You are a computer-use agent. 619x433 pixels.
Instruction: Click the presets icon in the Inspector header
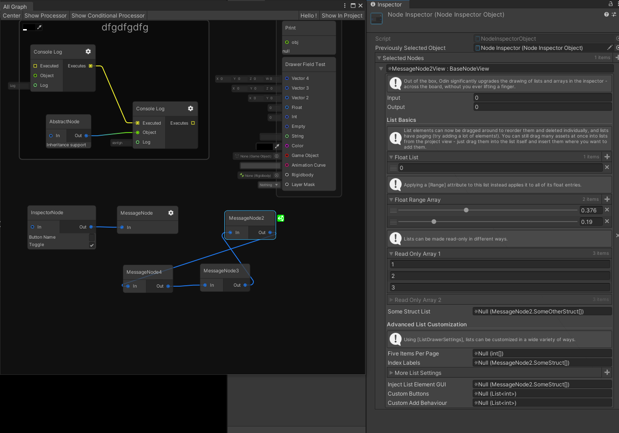coord(613,14)
